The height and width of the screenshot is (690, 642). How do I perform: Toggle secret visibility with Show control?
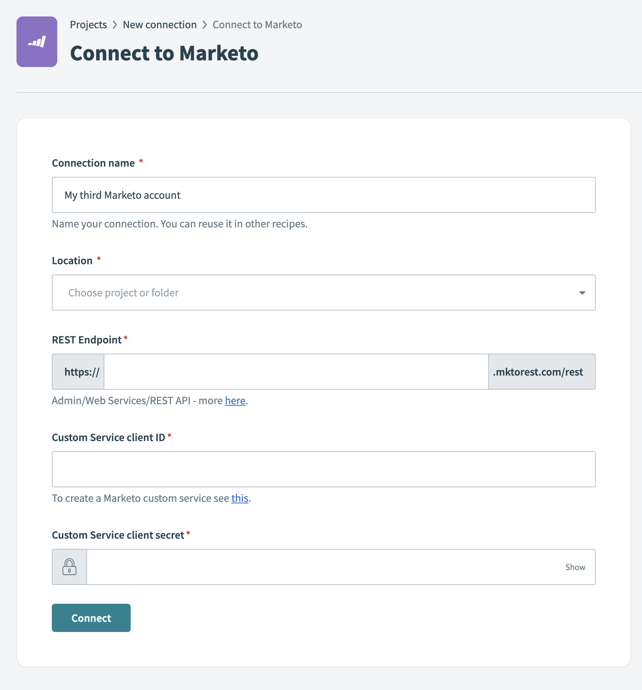pos(575,567)
